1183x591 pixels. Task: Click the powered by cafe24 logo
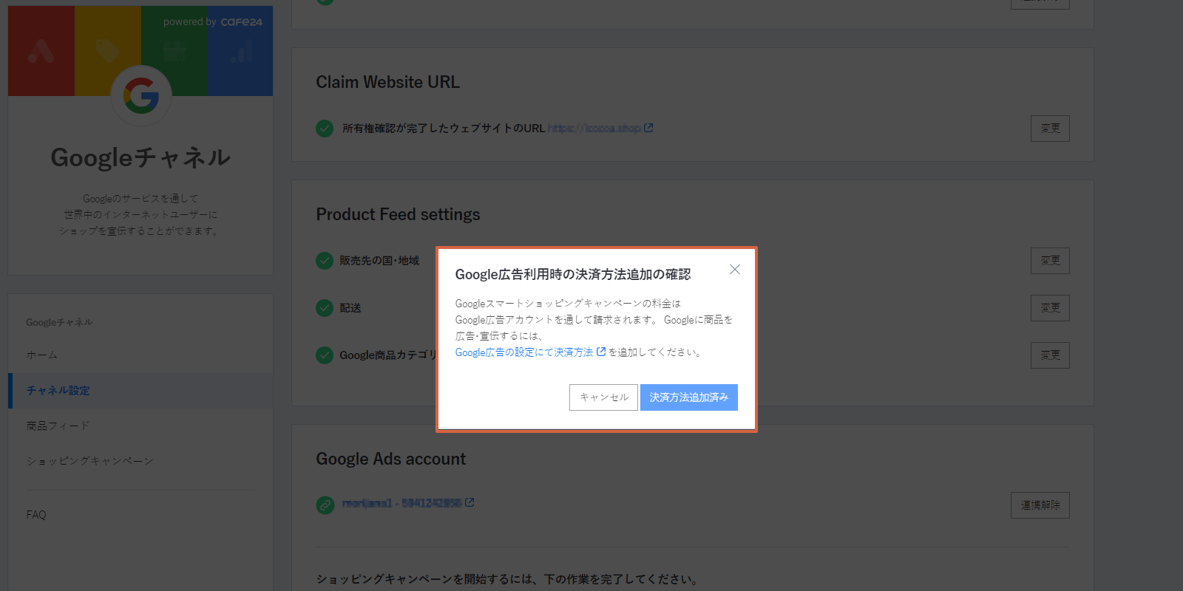coord(213,22)
